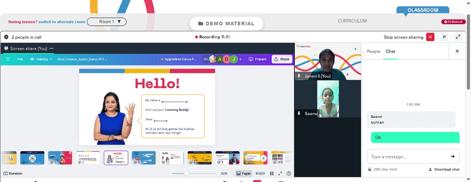The width and height of the screenshot is (471, 182).
Task: Open Canva hamburger menu
Action: pyautogui.click(x=8, y=59)
